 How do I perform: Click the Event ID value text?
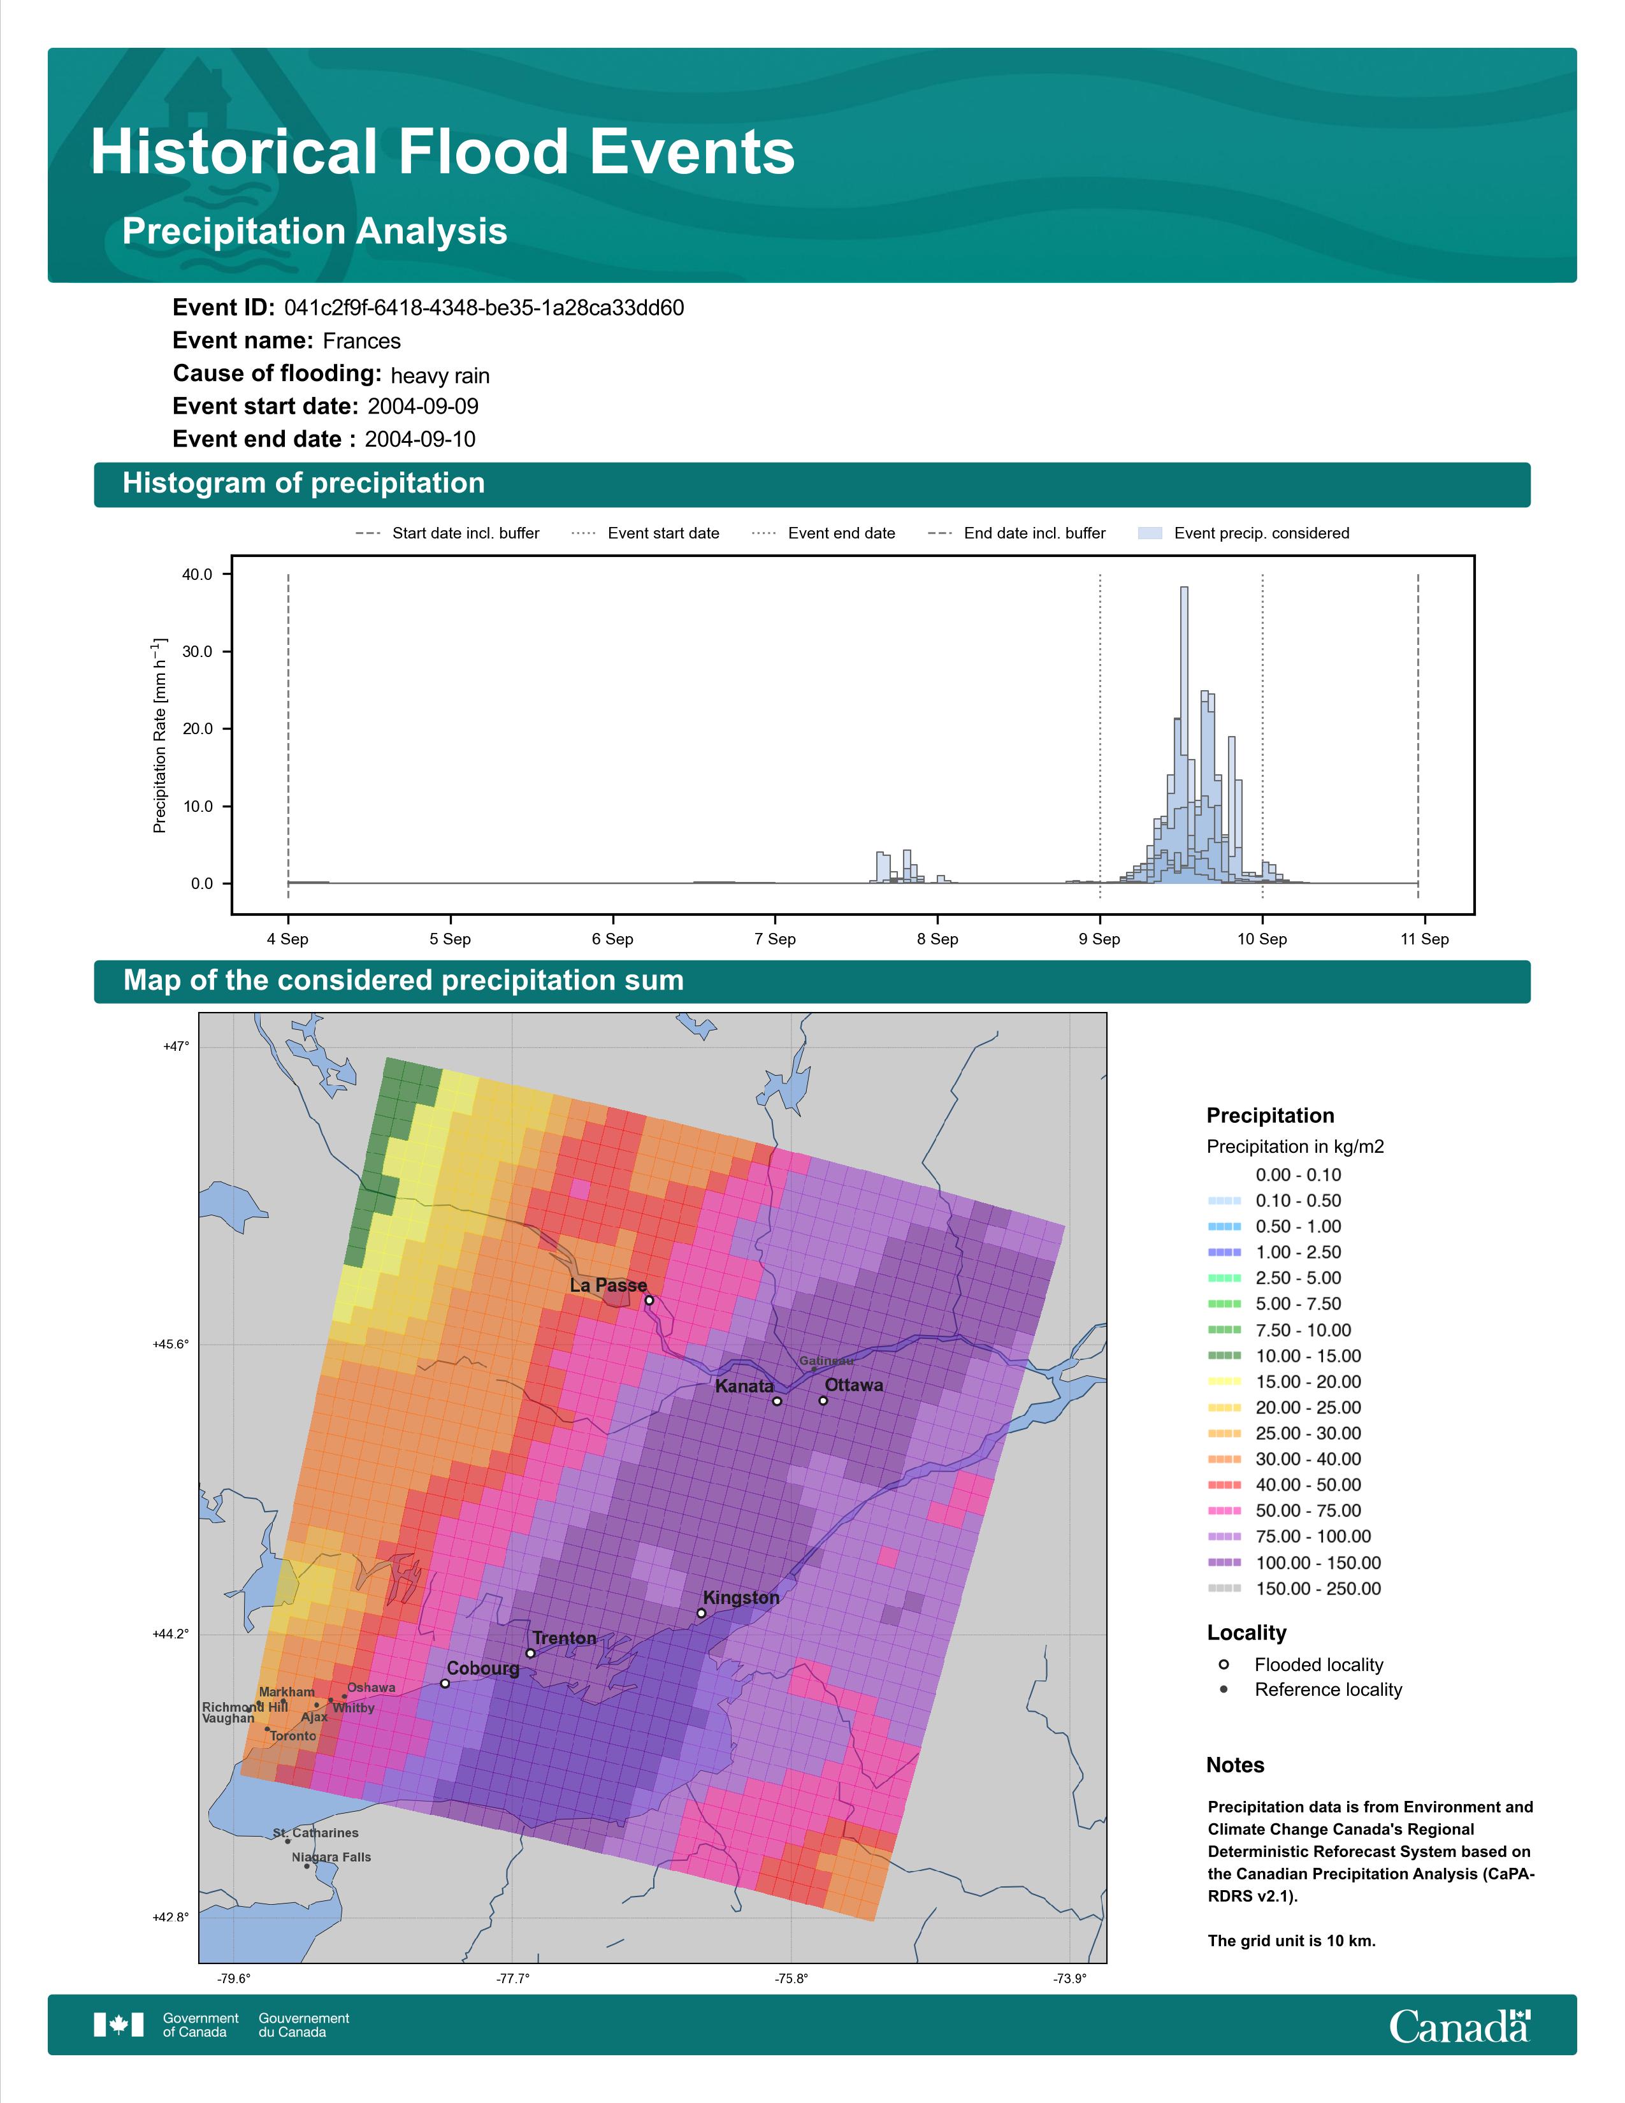pyautogui.click(x=484, y=308)
